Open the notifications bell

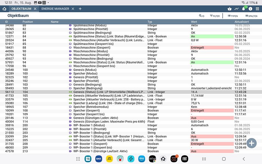click(244, 9)
